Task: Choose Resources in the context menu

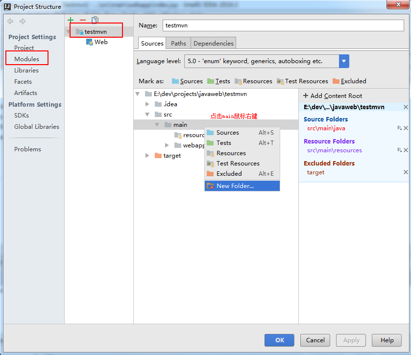Action: 242,153
